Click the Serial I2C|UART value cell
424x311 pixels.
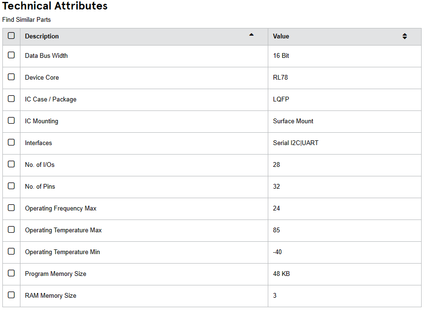pos(296,143)
